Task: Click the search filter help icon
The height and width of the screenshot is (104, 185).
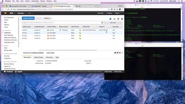Action: click(x=102, y=23)
